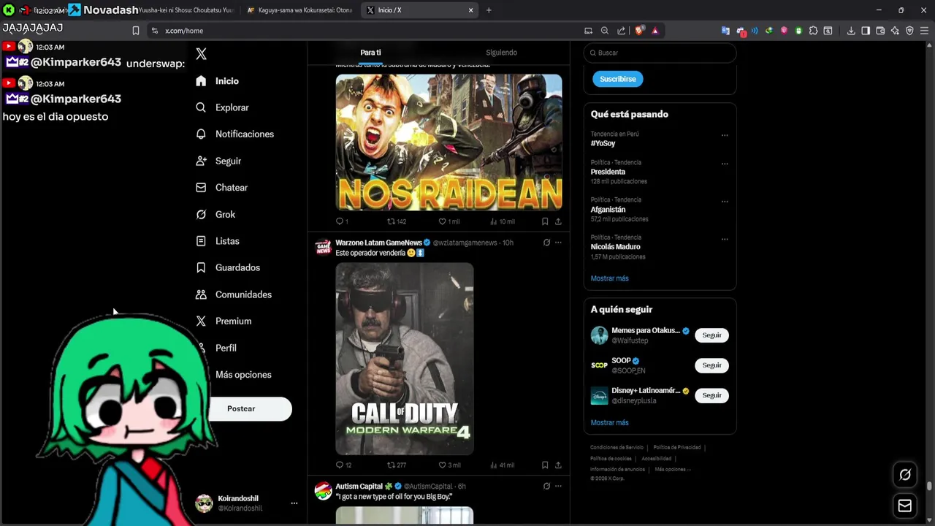
Task: Open the Listas icon in sidebar
Action: pos(201,241)
